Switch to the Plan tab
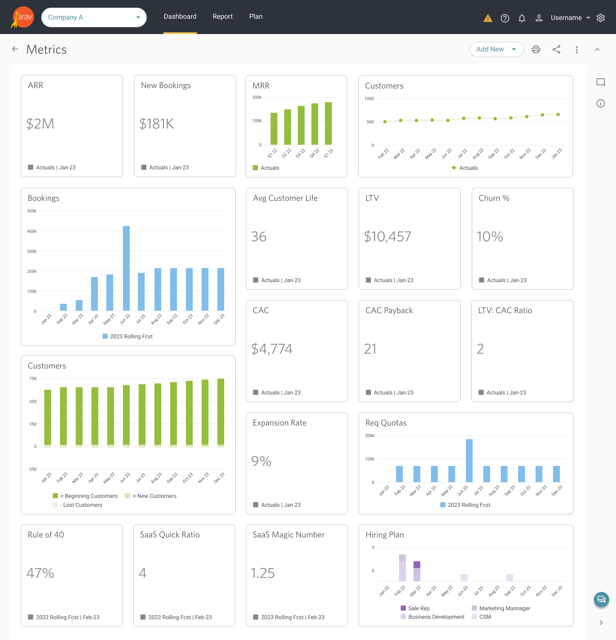The image size is (616, 640). tap(256, 17)
